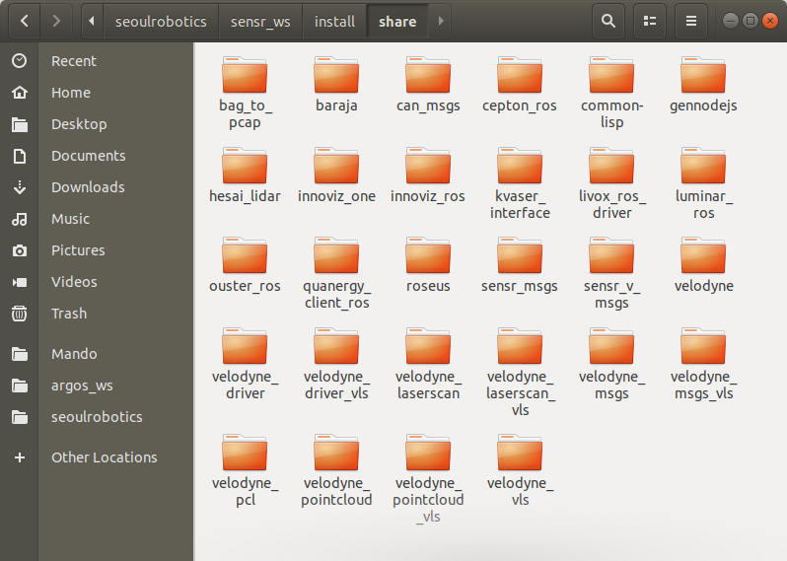Open the Mando bookmark

pos(97,354)
